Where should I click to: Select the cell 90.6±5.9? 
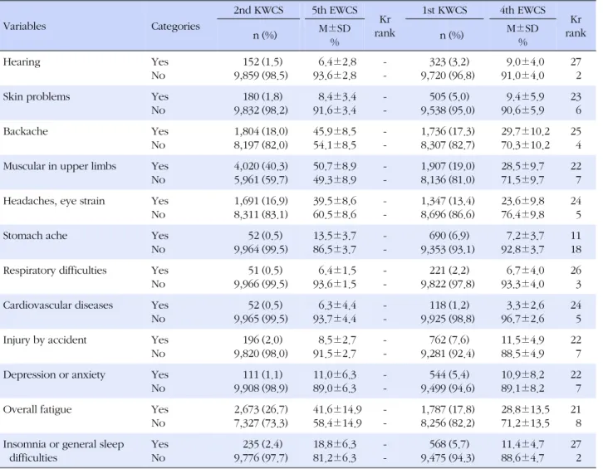(x=522, y=110)
